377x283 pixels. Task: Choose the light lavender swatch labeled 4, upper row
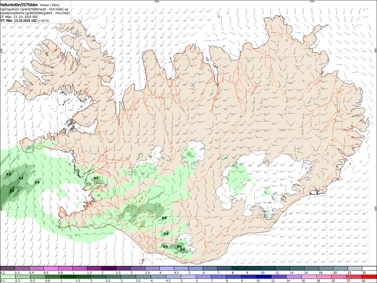pyautogui.click(x=166, y=269)
